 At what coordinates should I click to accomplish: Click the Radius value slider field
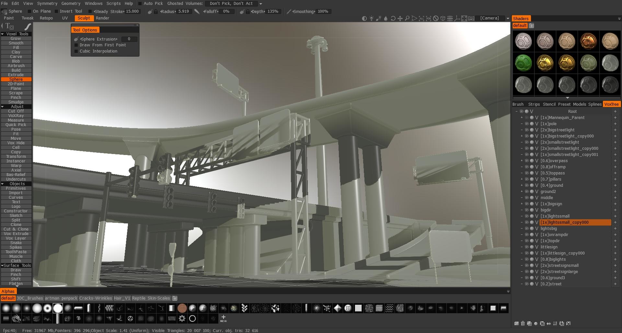(184, 11)
